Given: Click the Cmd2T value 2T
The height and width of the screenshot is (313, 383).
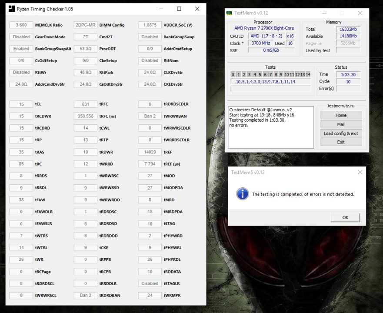Looking at the screenshot, I should click(x=86, y=37).
